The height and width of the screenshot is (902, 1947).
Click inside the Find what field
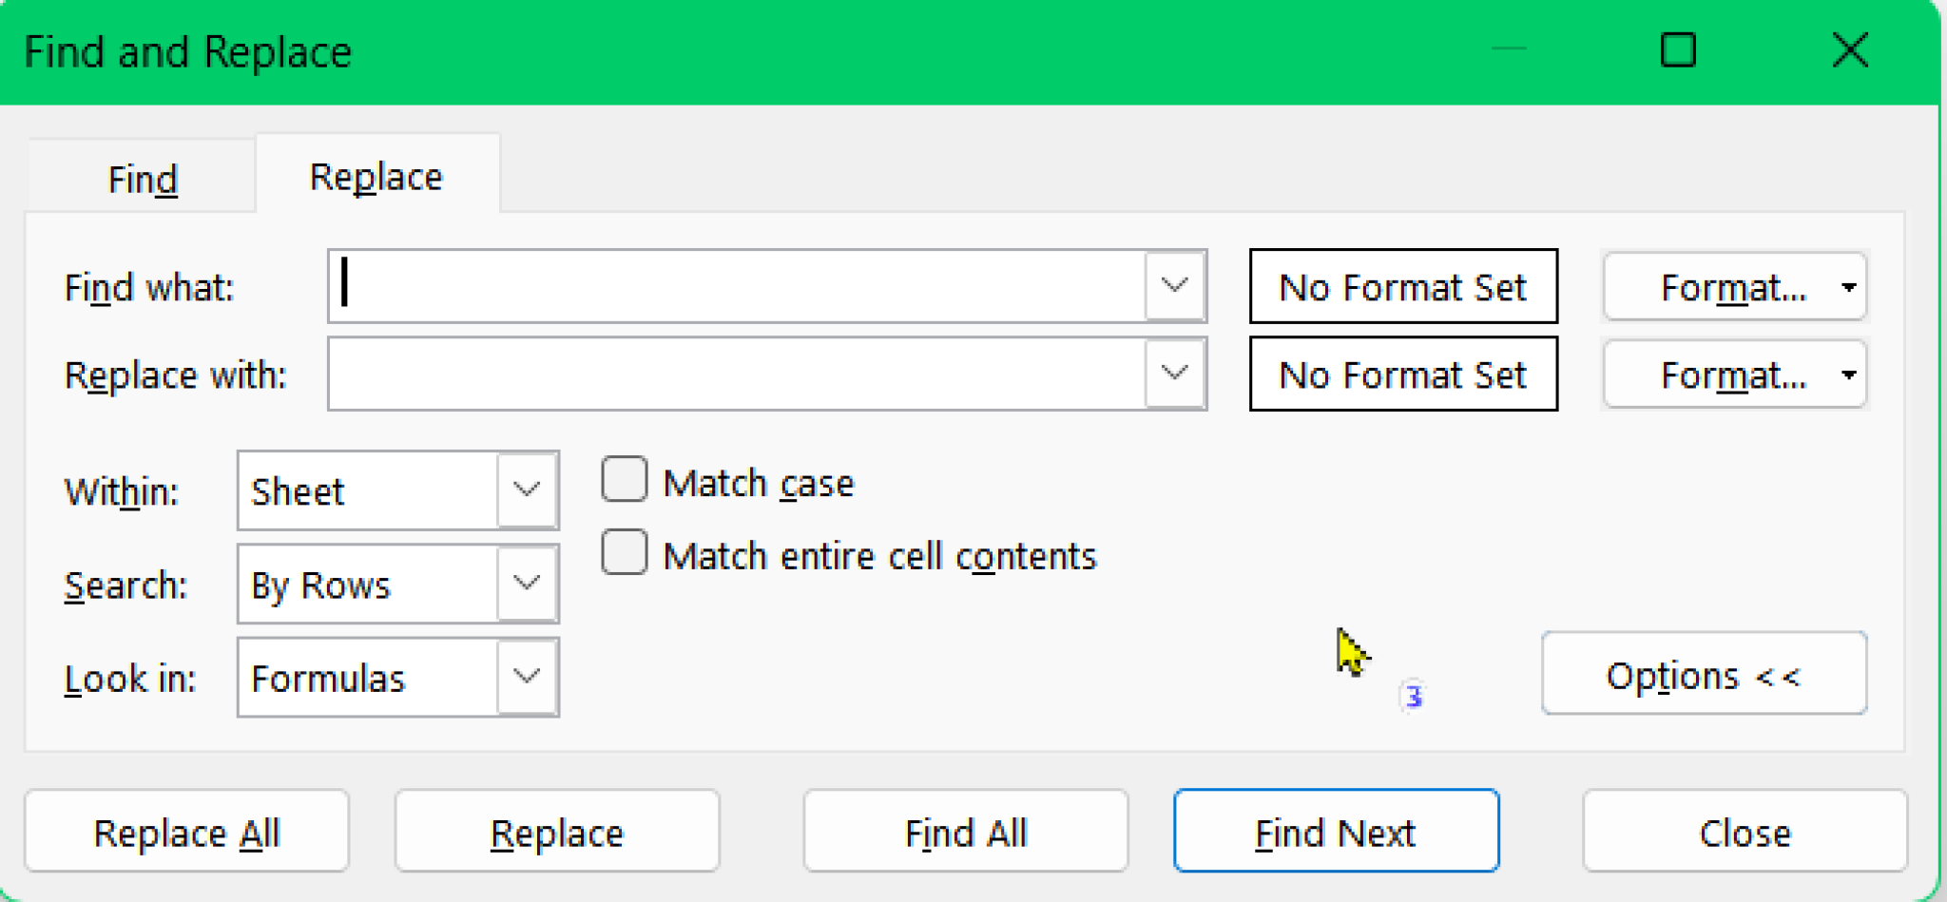(x=742, y=286)
